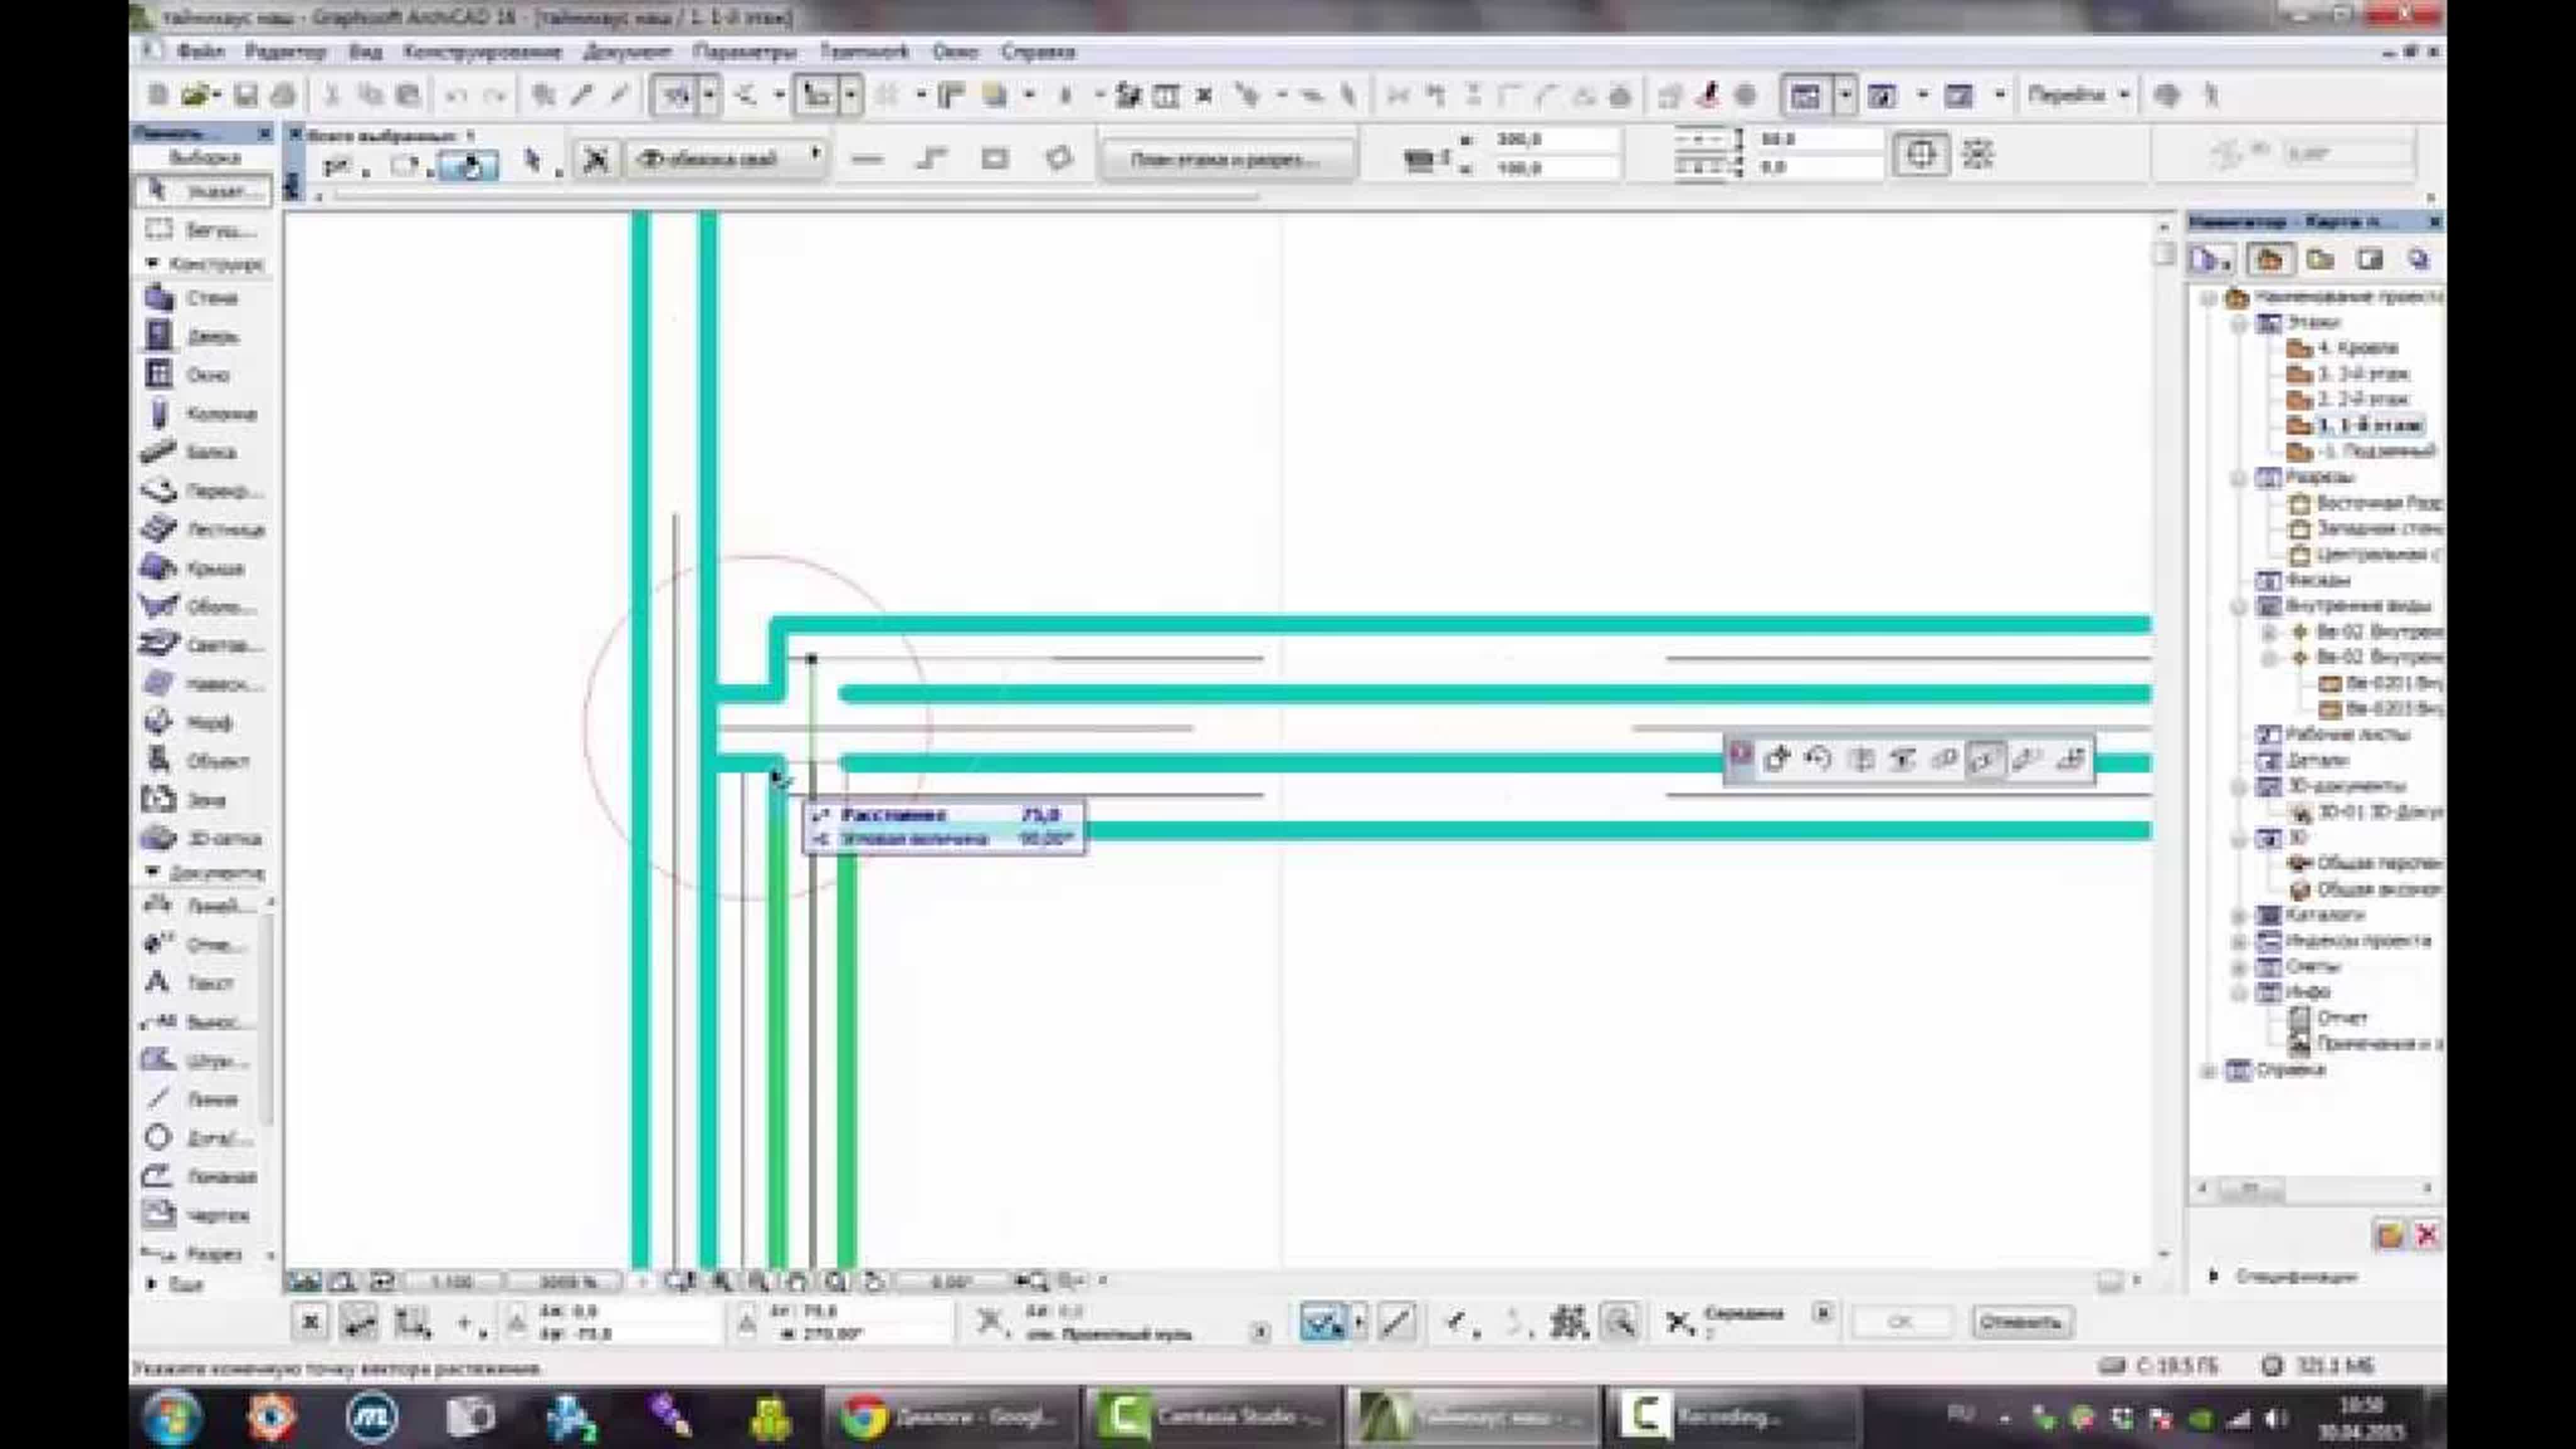Toggle the straight wall geometry method

click(867, 158)
